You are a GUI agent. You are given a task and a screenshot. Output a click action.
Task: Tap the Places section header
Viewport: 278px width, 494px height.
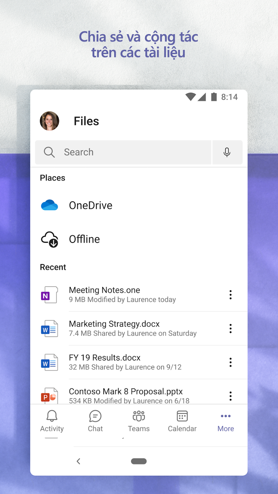pyautogui.click(x=53, y=178)
